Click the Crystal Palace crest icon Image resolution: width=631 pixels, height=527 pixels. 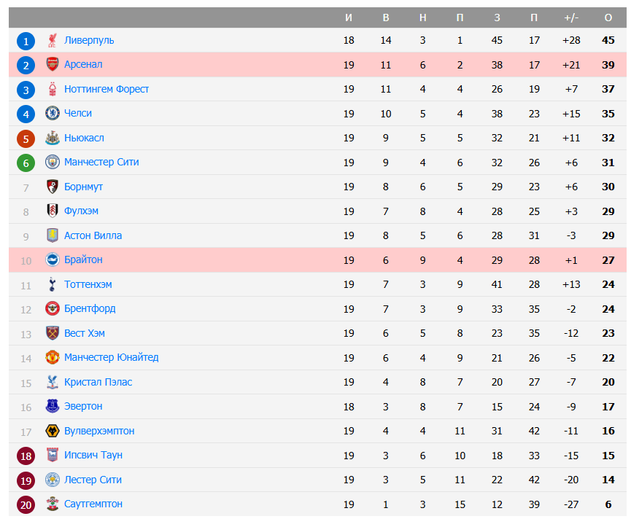point(52,382)
